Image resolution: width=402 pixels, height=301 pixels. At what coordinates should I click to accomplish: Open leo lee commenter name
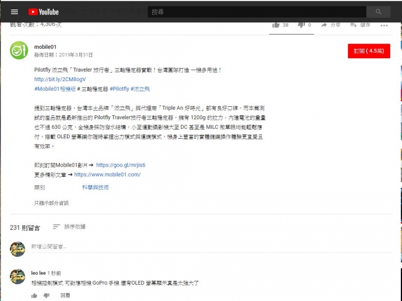[39, 273]
